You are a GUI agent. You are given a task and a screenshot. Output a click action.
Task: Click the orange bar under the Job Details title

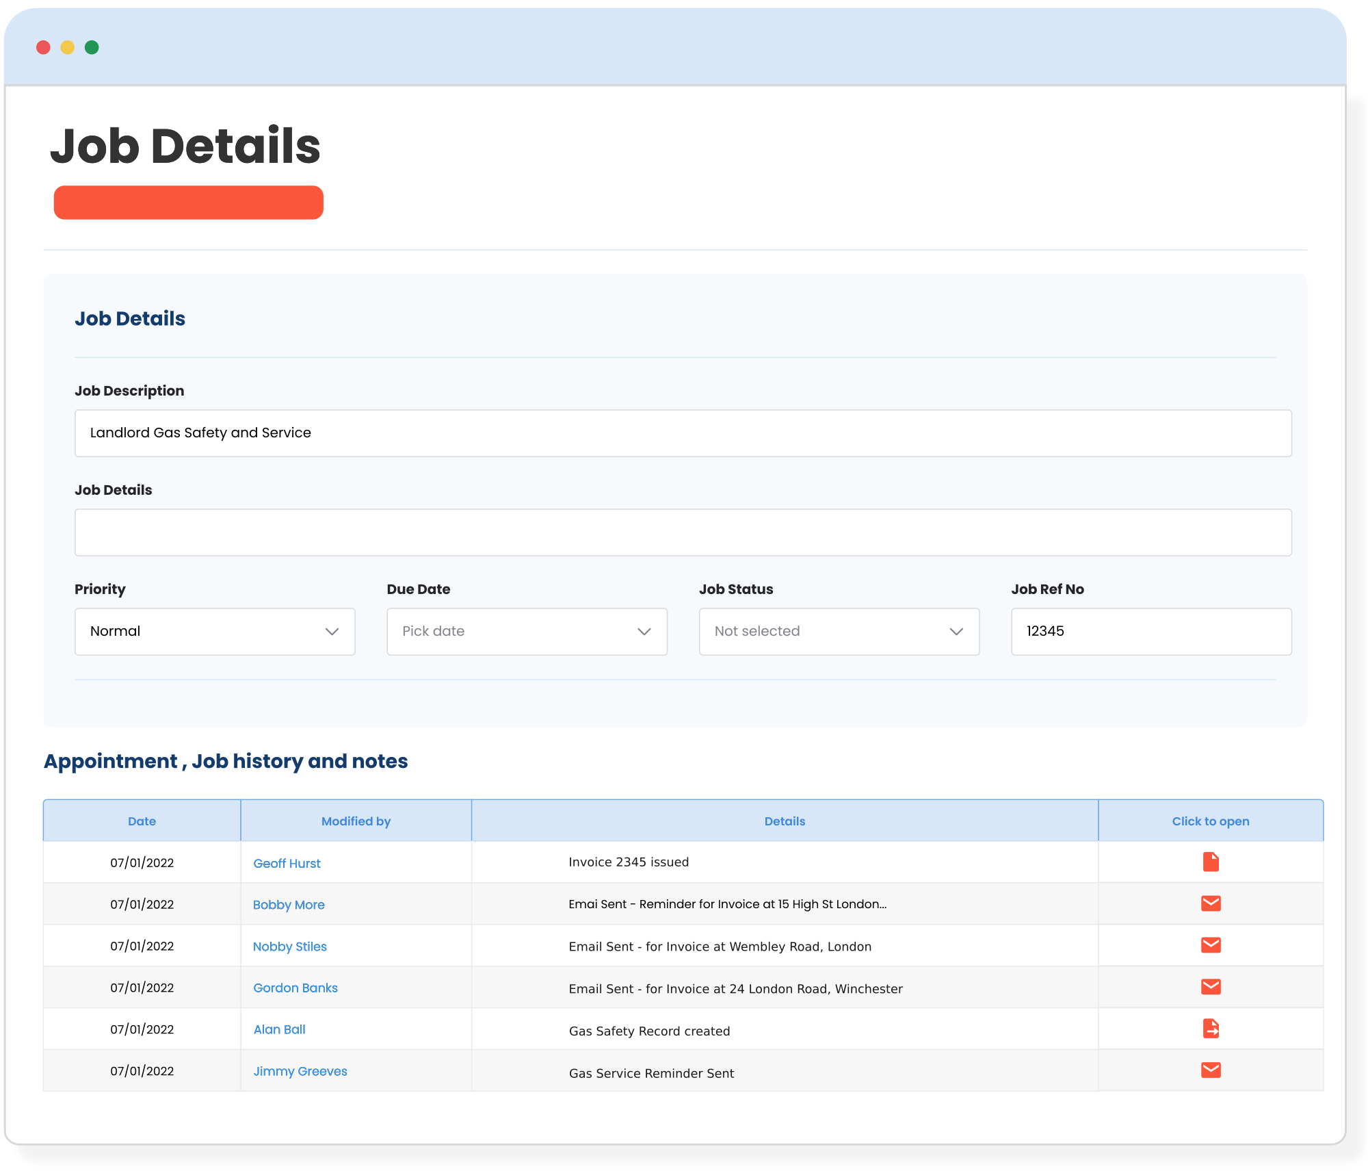point(189,202)
